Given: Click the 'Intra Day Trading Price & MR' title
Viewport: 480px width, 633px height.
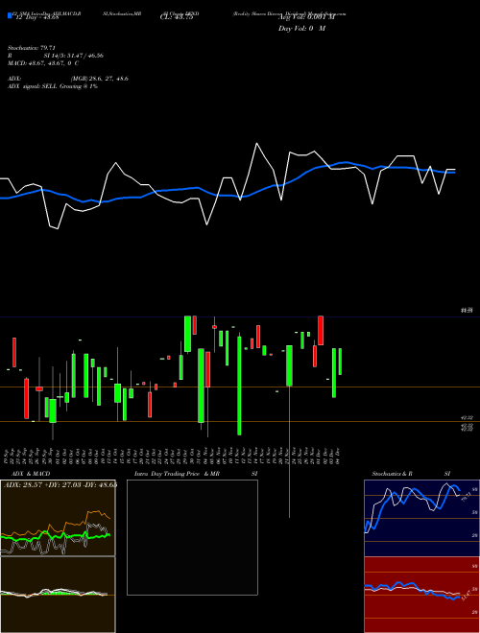Looking at the screenshot, I should [x=177, y=474].
